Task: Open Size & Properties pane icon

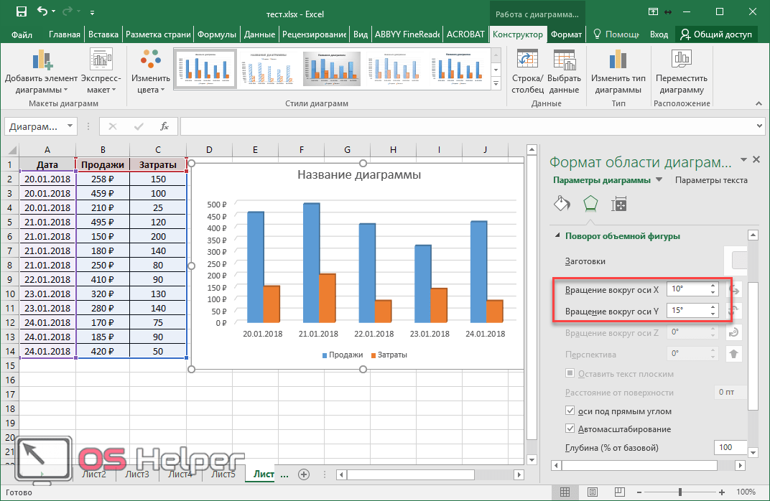Action: point(618,205)
